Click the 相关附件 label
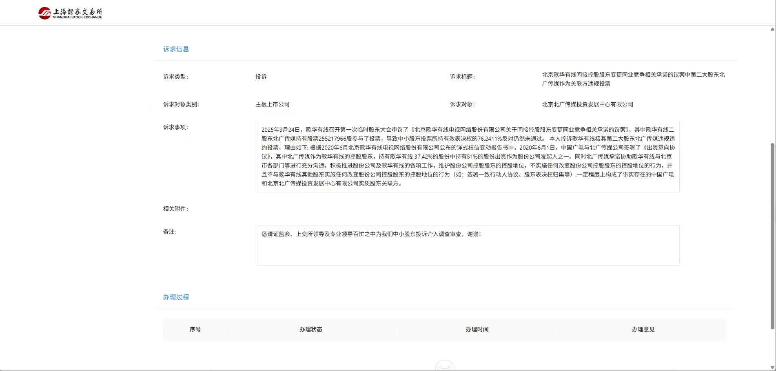 point(176,209)
